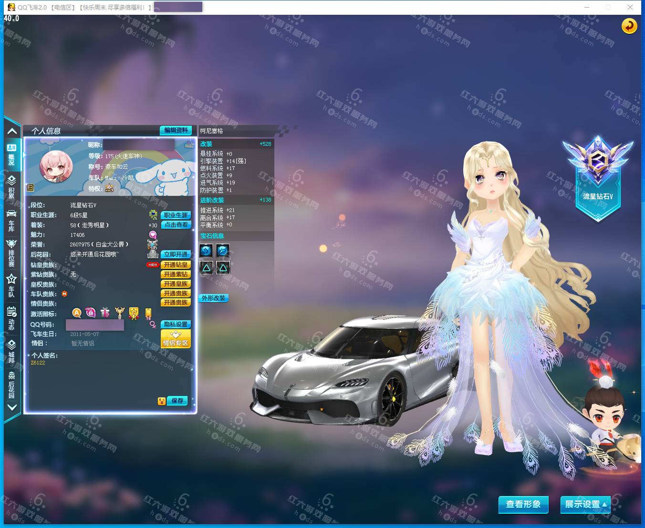Viewport: 645px width, 528px height.
Task: Click the 查看形象 view avatar button
Action: pos(523,504)
